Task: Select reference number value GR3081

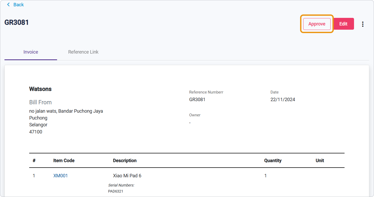Action: coord(197,100)
